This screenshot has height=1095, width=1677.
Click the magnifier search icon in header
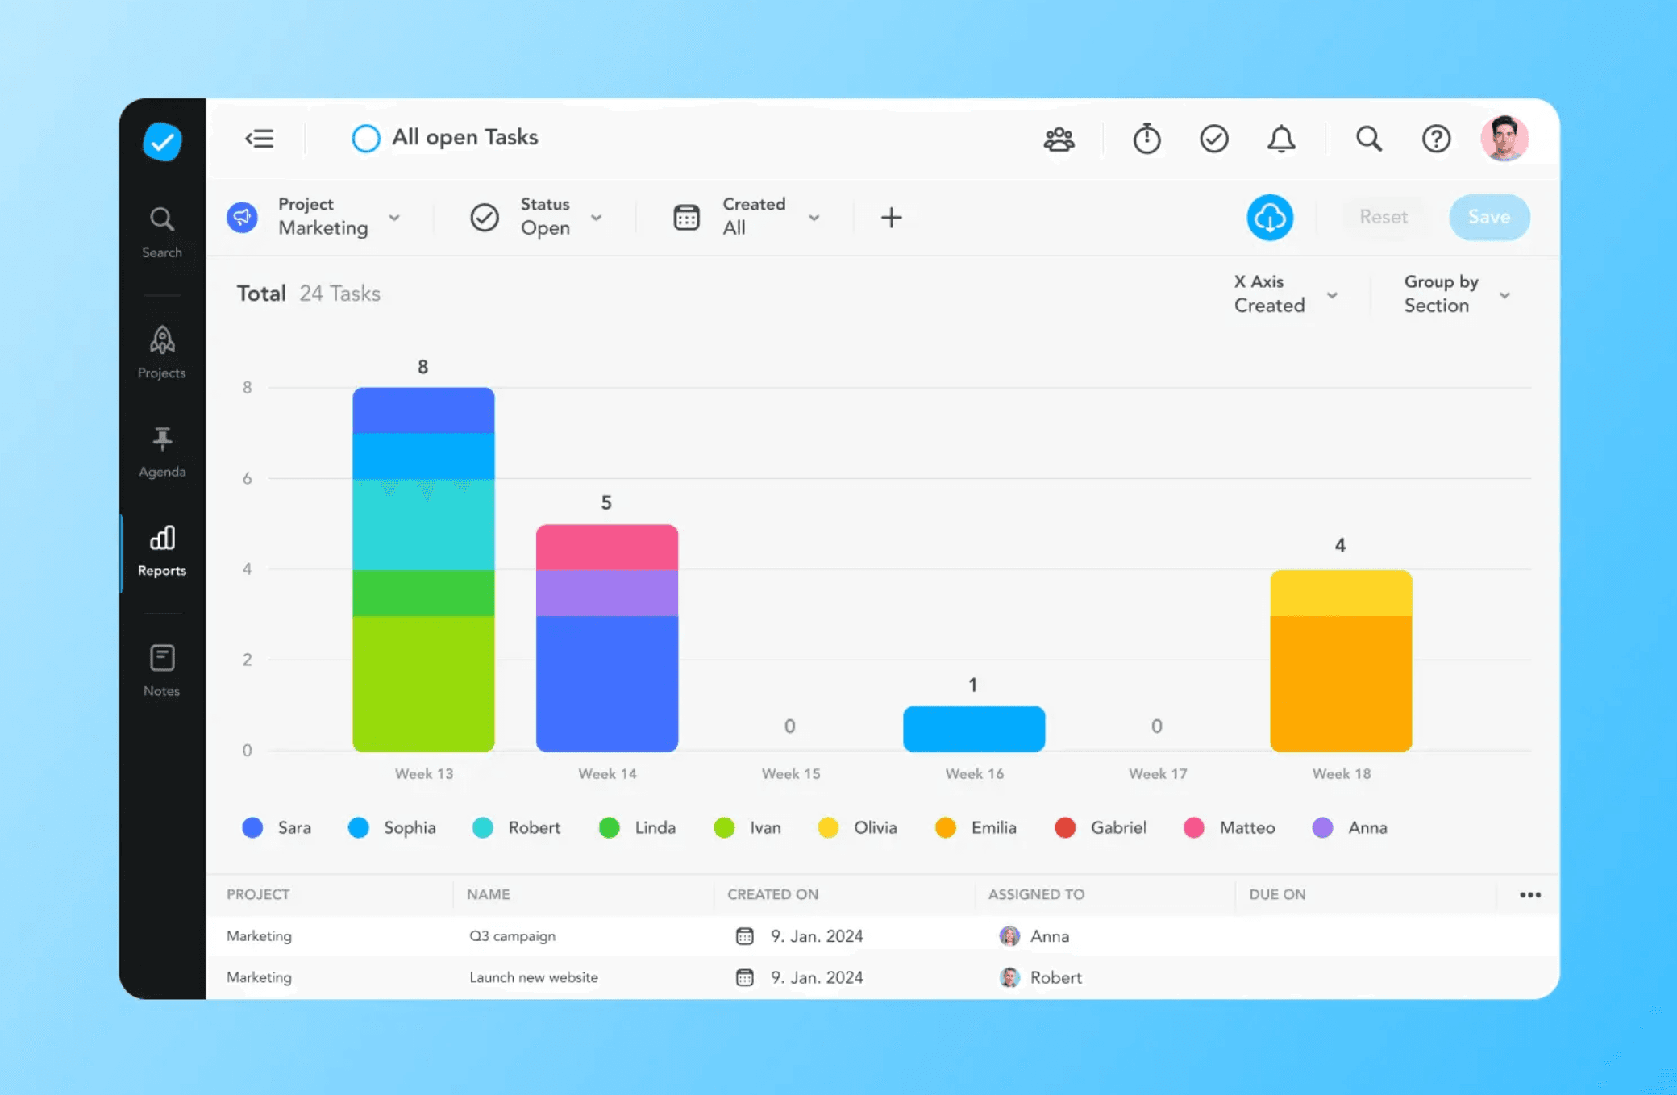[x=1369, y=139]
